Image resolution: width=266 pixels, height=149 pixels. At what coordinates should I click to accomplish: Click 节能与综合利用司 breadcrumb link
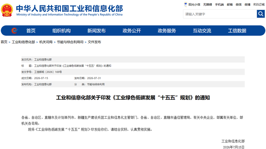click(70, 42)
